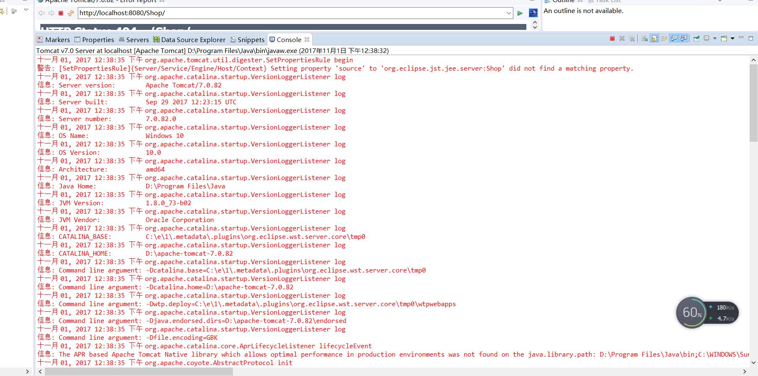The image size is (758, 376).
Task: Refresh the internal browser page
Action: pyautogui.click(x=71, y=13)
